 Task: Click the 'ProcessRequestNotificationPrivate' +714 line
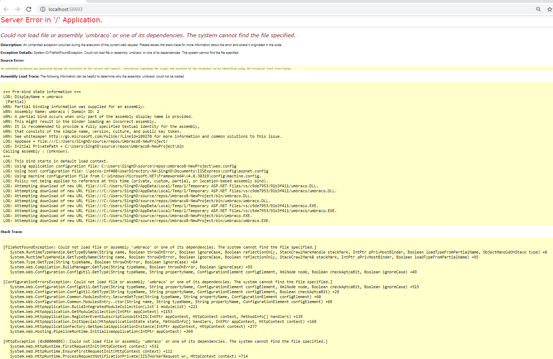pos(129,357)
